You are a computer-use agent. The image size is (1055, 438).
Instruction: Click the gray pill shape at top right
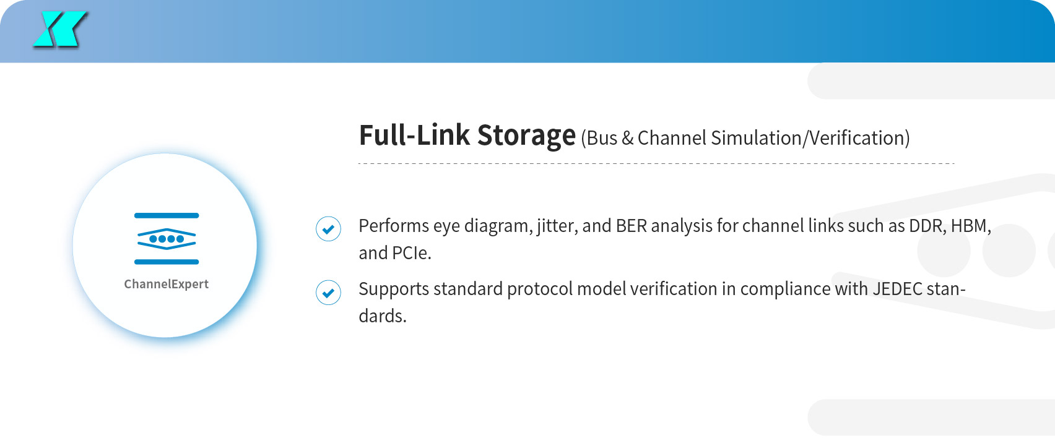929,81
